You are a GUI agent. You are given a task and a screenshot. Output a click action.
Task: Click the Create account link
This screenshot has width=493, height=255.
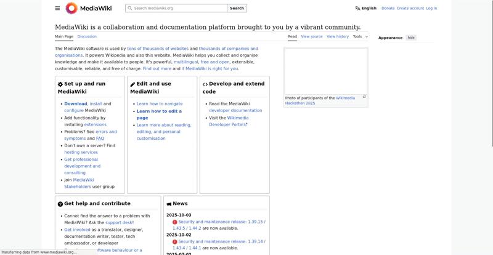410,8
